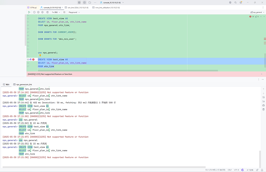This screenshot has height=172, width=266.
Task: Expand the console_9 [10.10.21.8] title bar selector
Action: [112, 3]
